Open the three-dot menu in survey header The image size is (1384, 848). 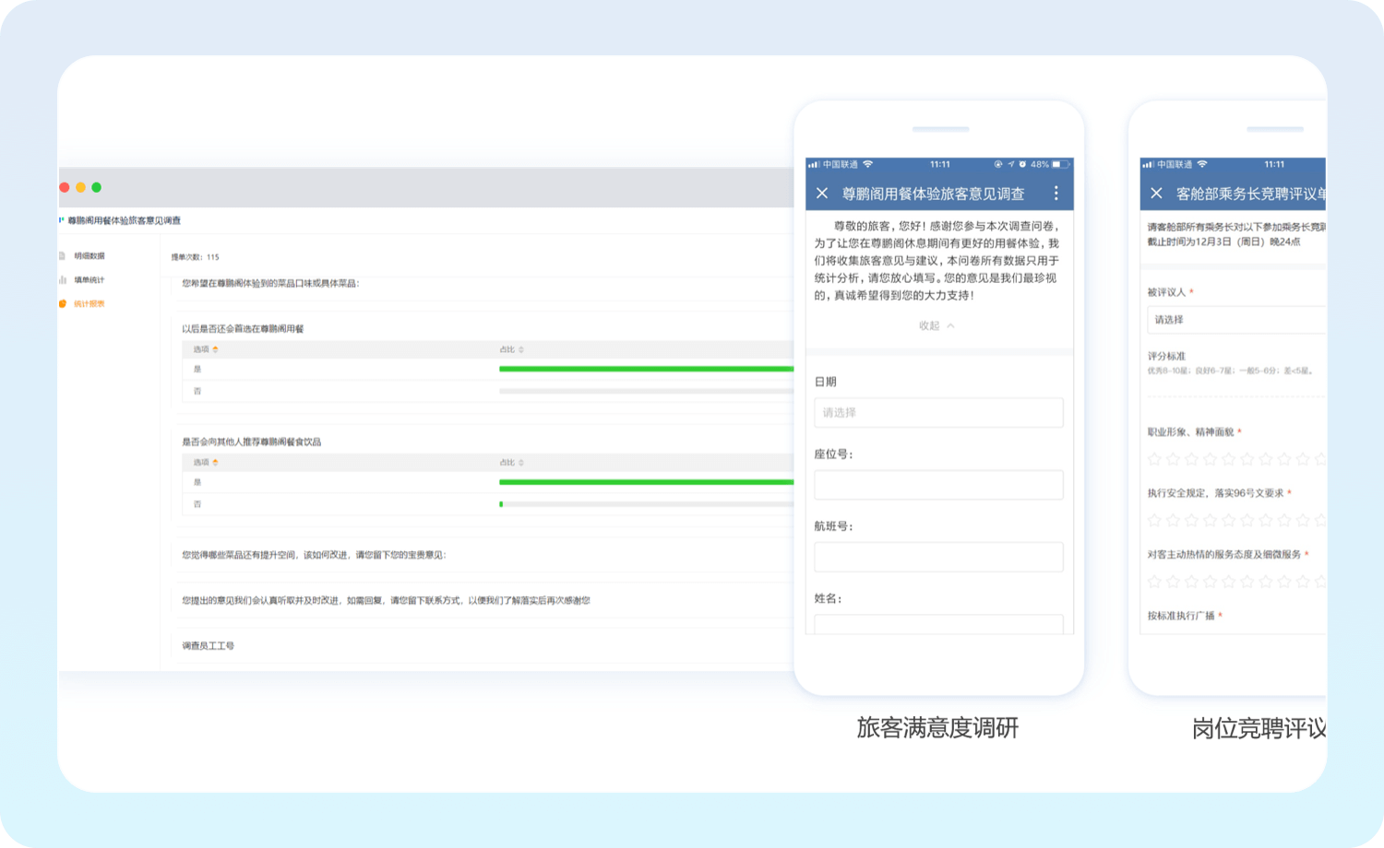[x=1056, y=194]
